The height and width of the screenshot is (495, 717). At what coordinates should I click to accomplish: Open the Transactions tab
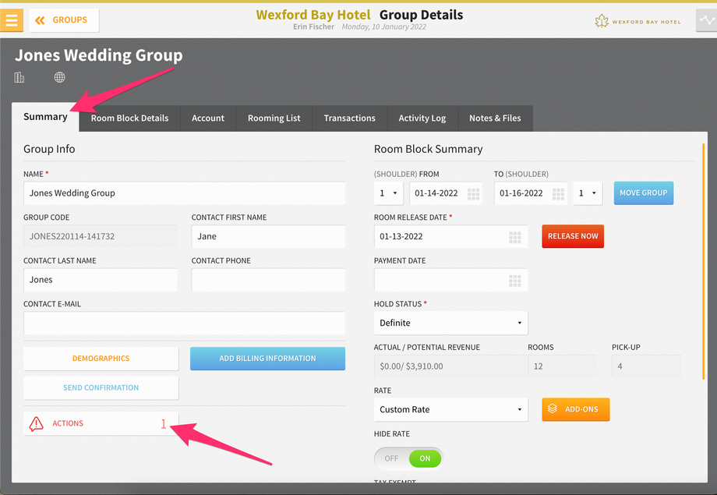coord(349,118)
